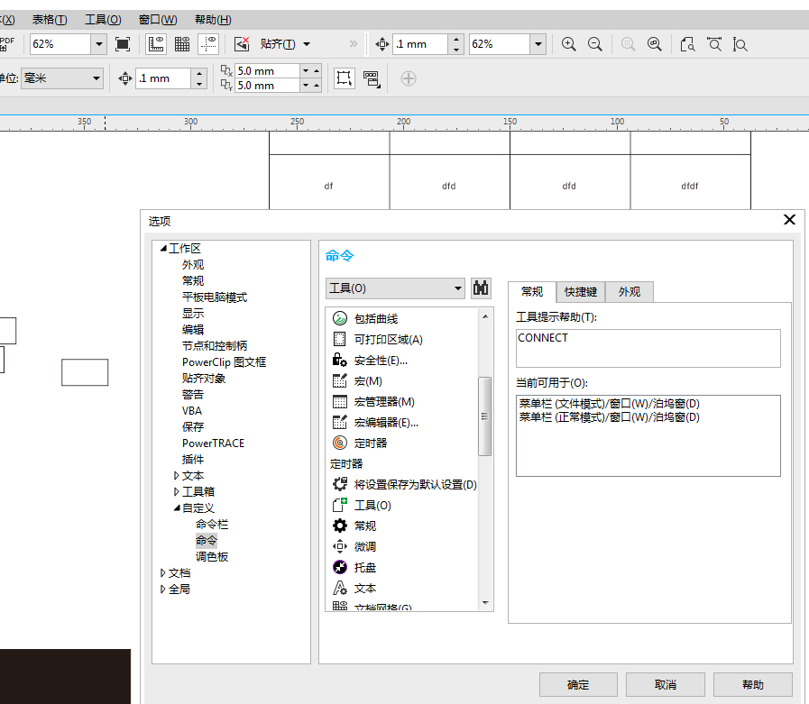The width and height of the screenshot is (809, 704).
Task: Select PowerClip 图文框 in the options tree
Action: [x=224, y=362]
